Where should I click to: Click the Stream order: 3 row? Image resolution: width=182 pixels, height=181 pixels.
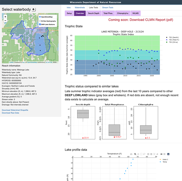pos(8,99)
